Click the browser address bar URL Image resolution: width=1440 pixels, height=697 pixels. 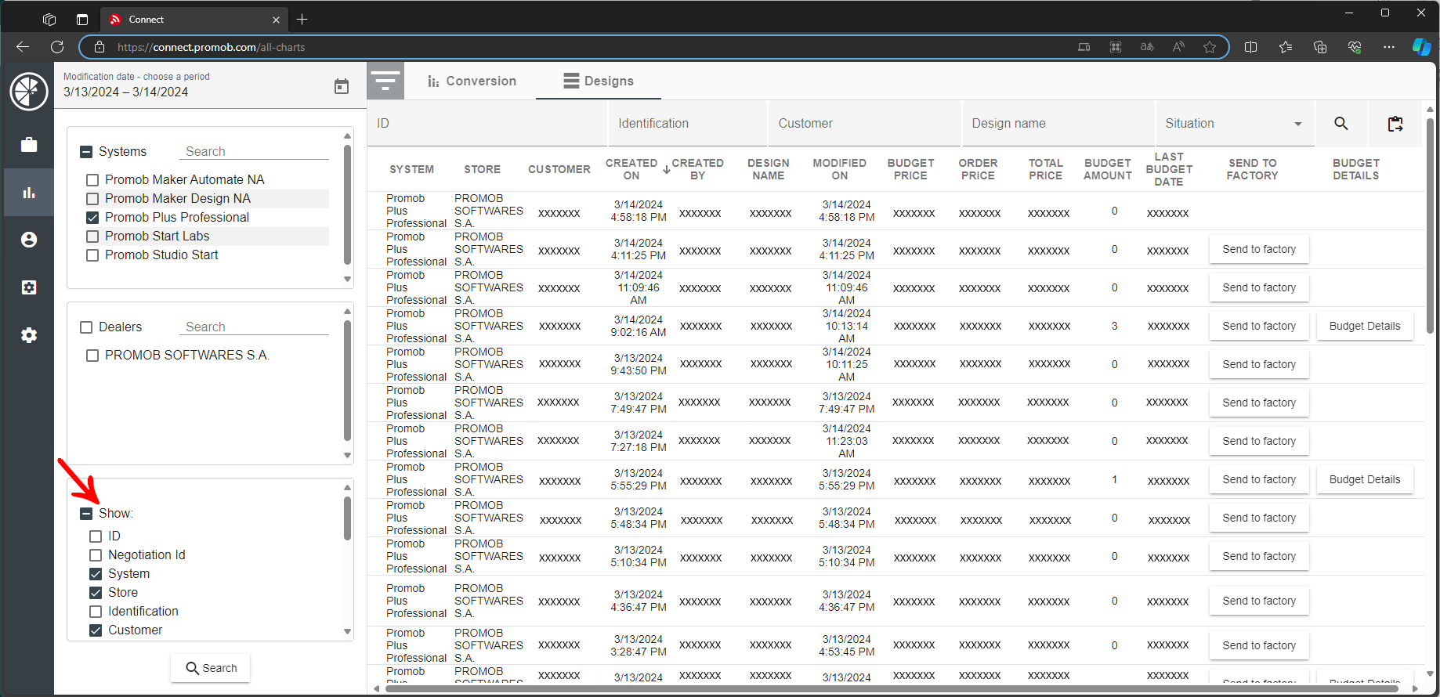point(212,47)
